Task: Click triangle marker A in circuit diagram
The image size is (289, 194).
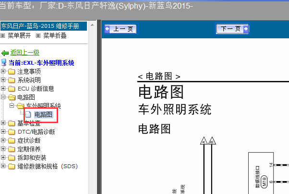Action: click(x=204, y=141)
